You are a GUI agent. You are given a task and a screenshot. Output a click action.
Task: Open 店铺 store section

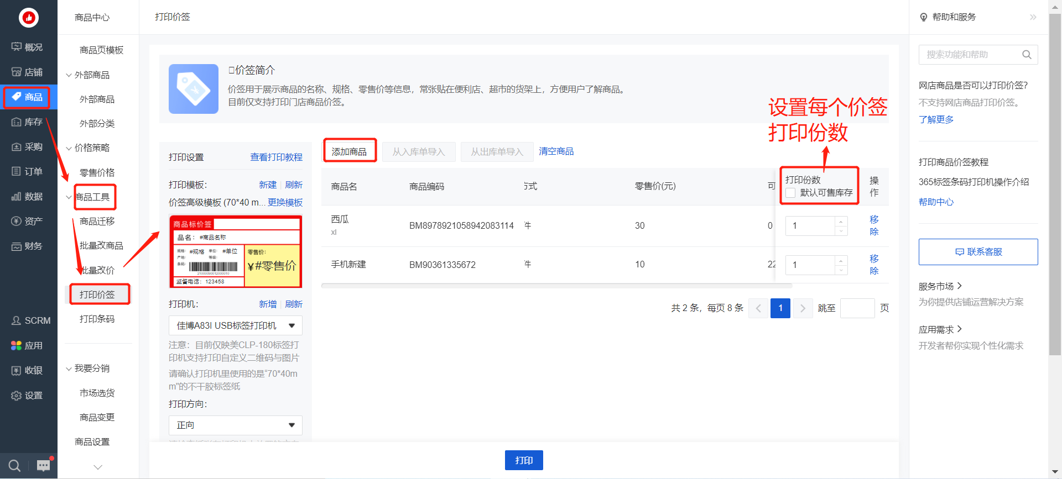pyautogui.click(x=28, y=72)
